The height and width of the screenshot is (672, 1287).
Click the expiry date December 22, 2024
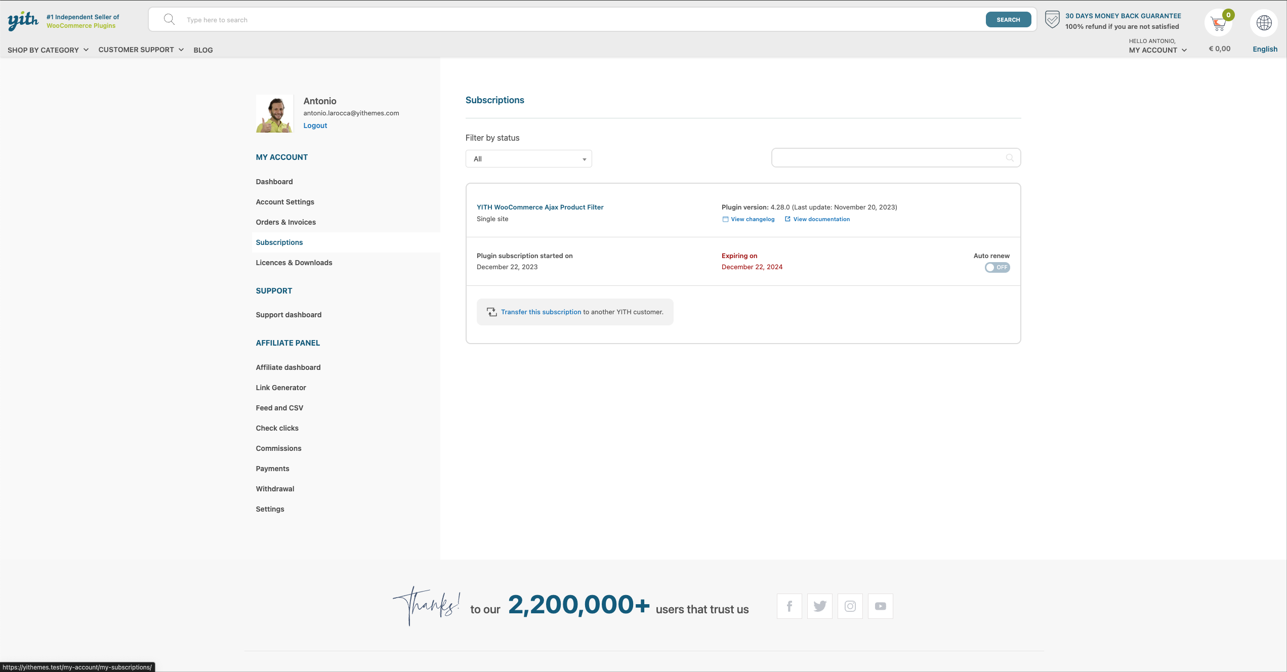coord(752,267)
